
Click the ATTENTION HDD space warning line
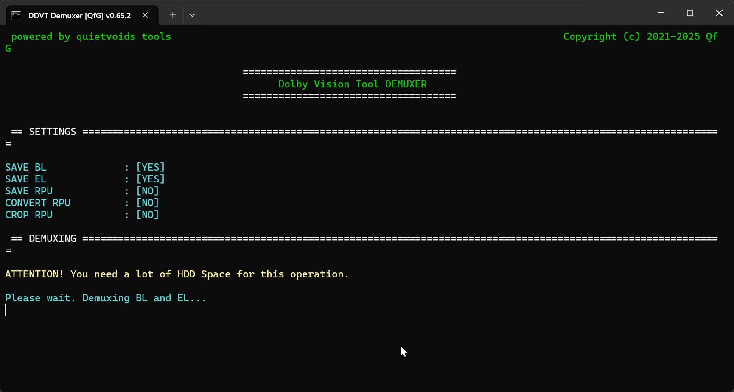(x=176, y=274)
